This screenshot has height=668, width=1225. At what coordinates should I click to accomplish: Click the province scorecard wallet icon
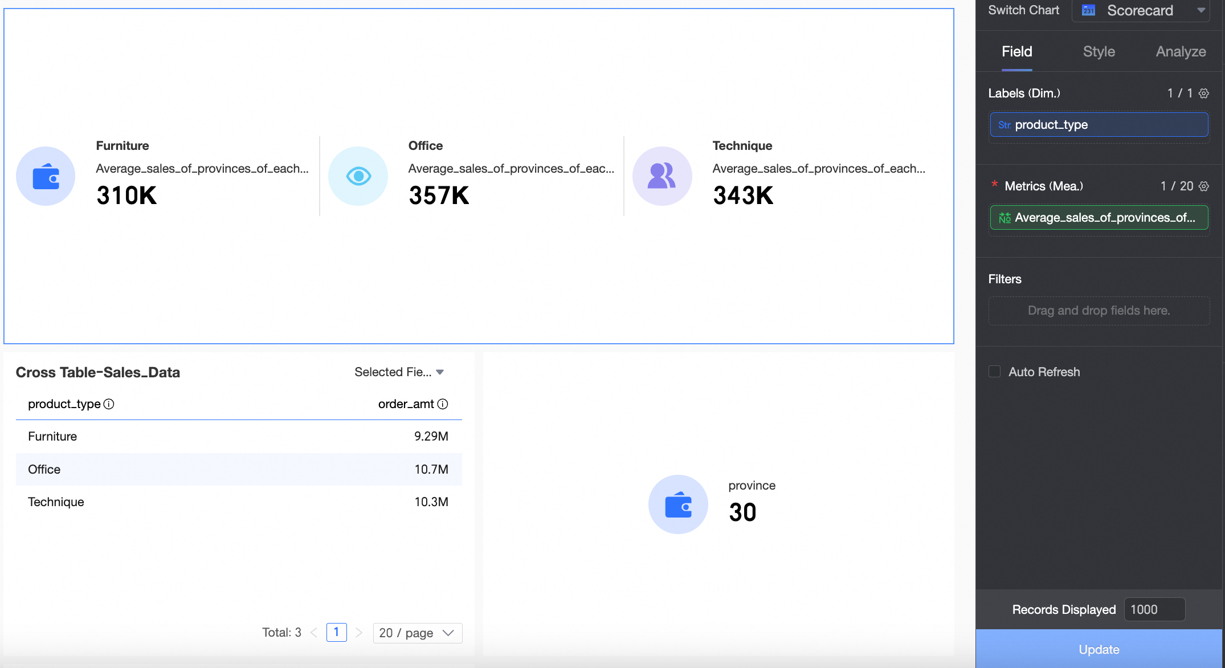[678, 504]
